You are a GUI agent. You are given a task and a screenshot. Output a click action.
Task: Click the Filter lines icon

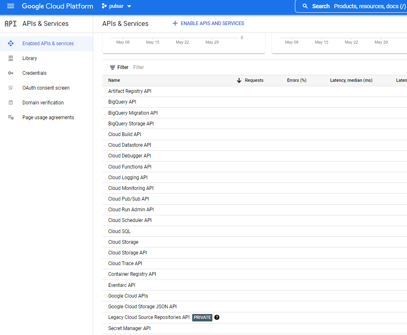pos(113,67)
